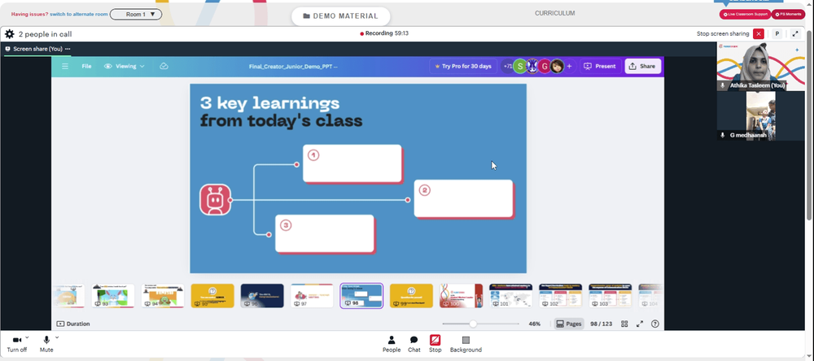
Task: Click the Present button
Action: 600,67
